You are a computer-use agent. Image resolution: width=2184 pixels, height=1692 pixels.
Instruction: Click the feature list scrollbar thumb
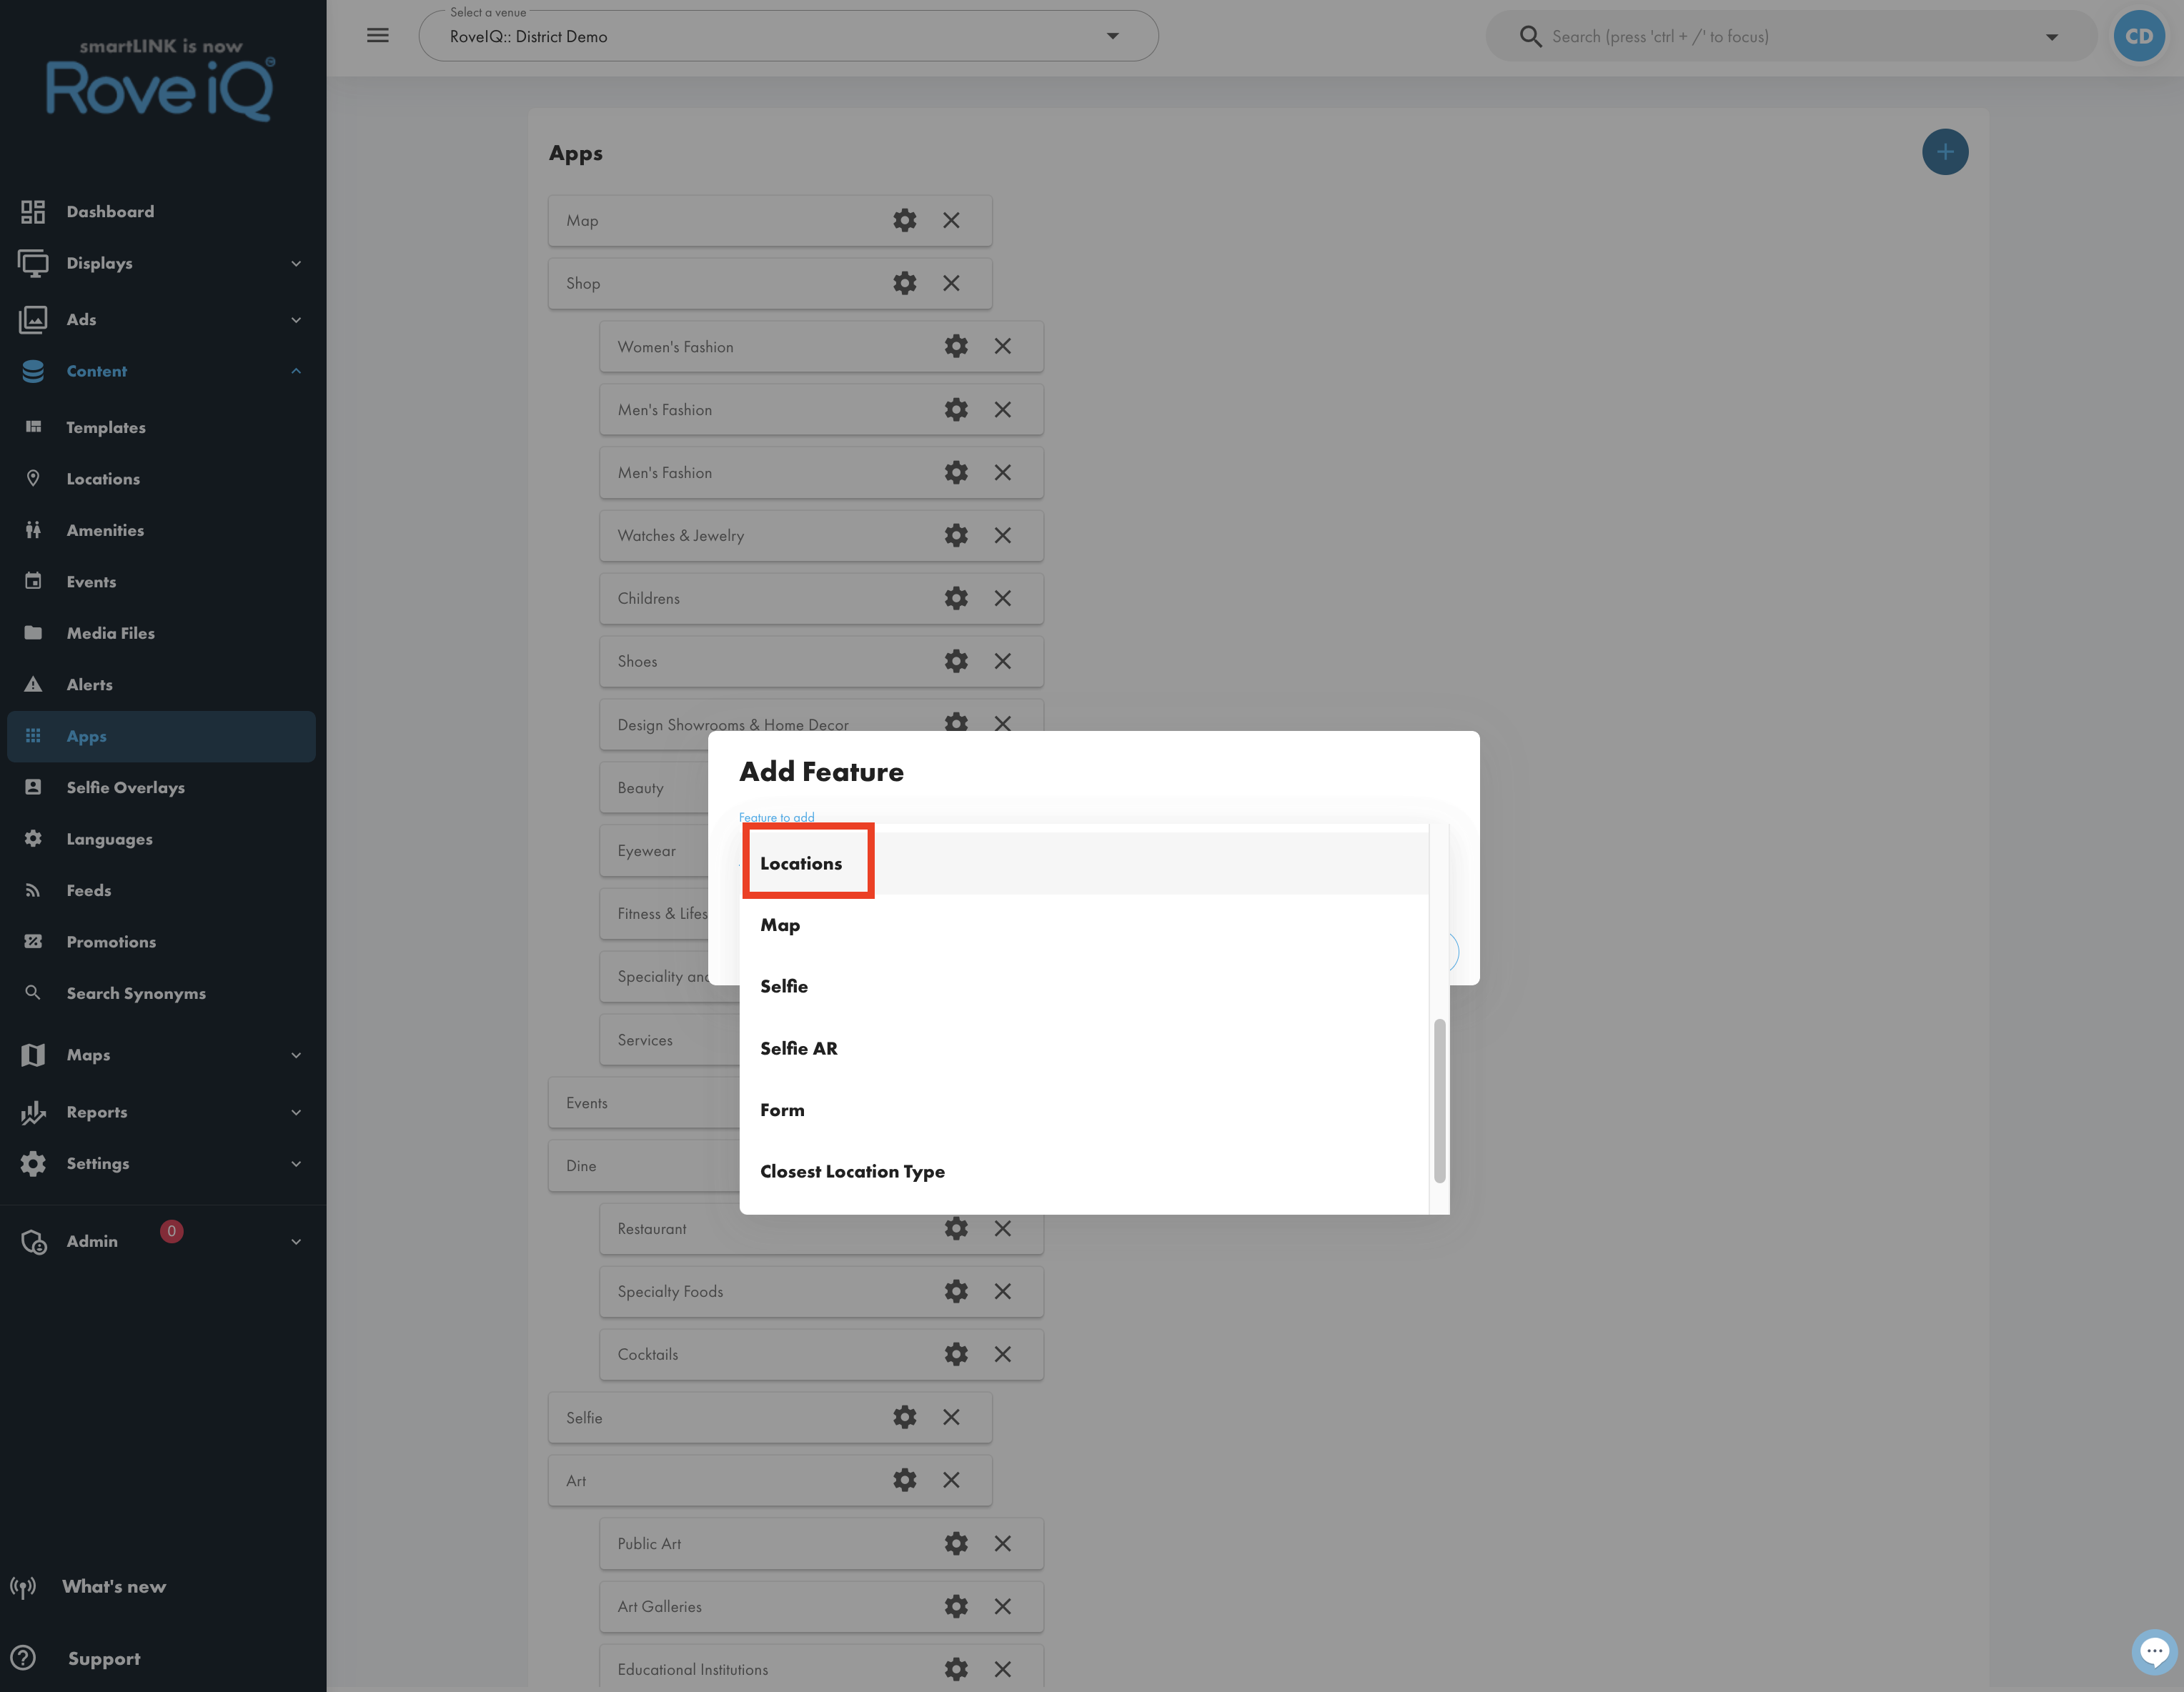click(x=1439, y=1100)
